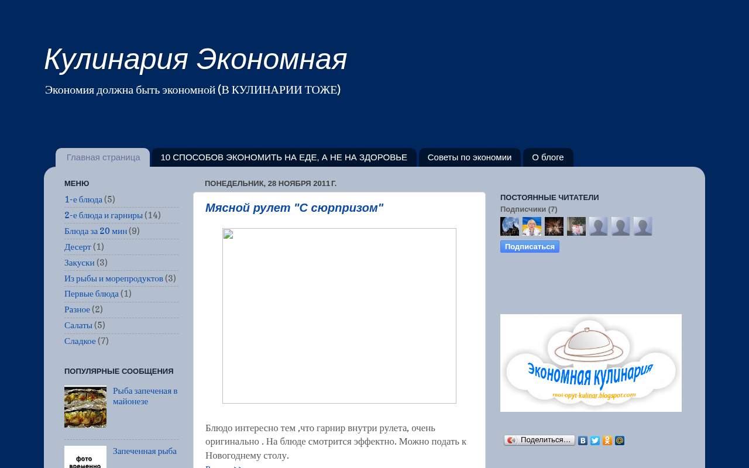Viewport: 749px width, 468px height.
Task: Click the Подписаться button
Action: (530, 246)
